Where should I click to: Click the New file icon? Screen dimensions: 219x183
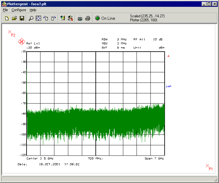(x=7, y=19)
